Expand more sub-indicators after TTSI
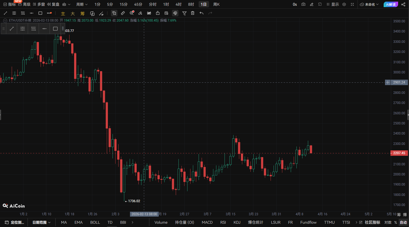The width and height of the screenshot is (409, 227). pyautogui.click(x=356, y=222)
